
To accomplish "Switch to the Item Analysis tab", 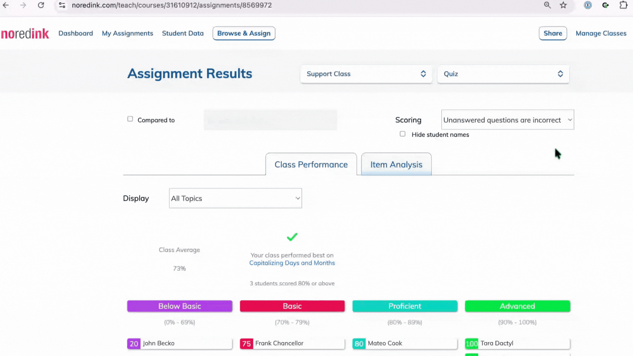I will (396, 164).
